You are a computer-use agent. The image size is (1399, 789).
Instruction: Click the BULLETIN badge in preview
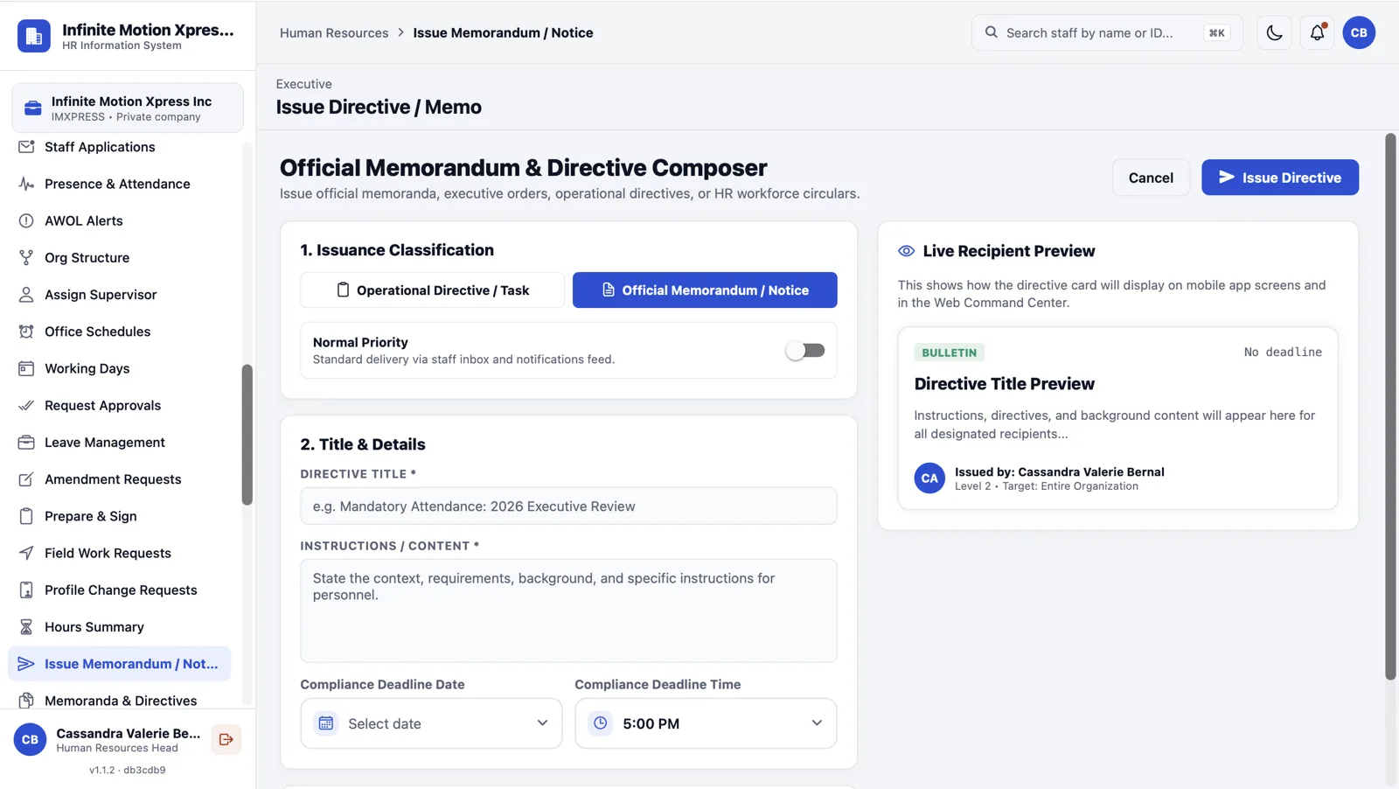click(949, 353)
